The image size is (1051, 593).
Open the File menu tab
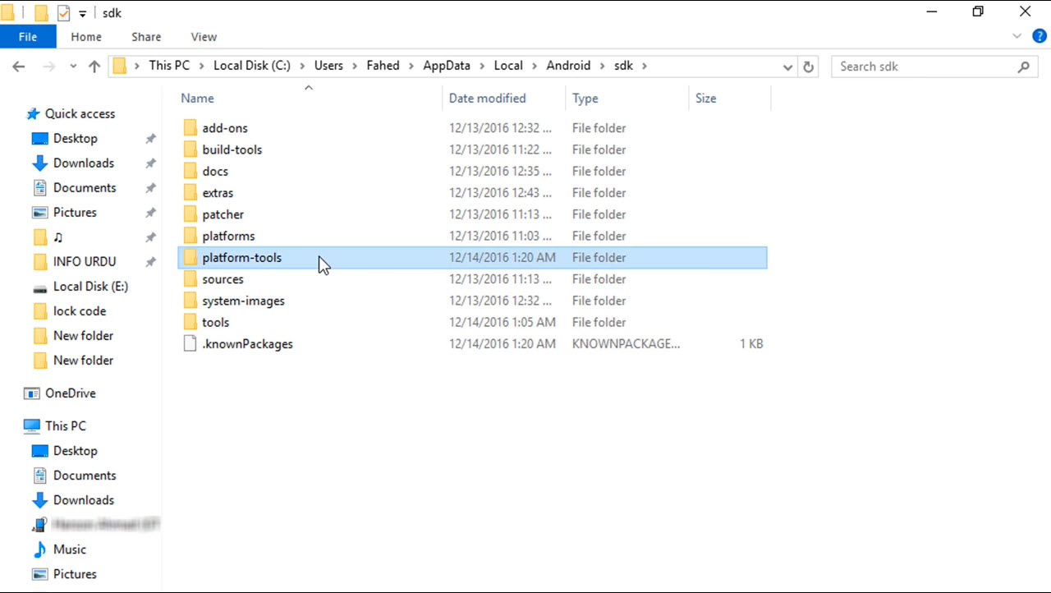28,37
